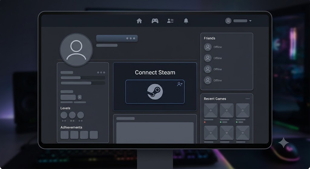310x169 pixels.
Task: Open the first Achievements square tile
Action: [64, 135]
